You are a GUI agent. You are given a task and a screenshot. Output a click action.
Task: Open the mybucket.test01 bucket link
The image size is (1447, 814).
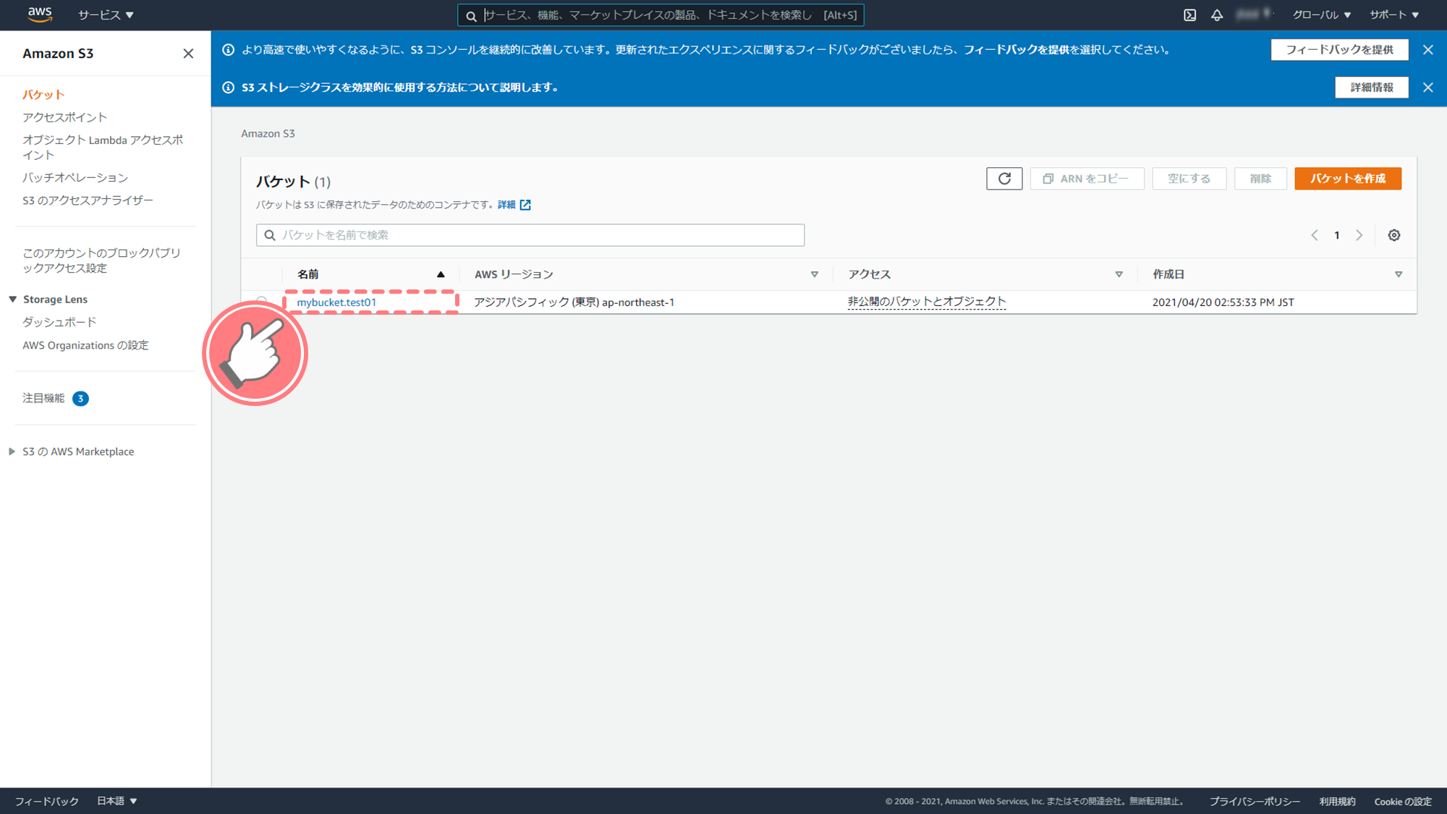click(x=336, y=302)
